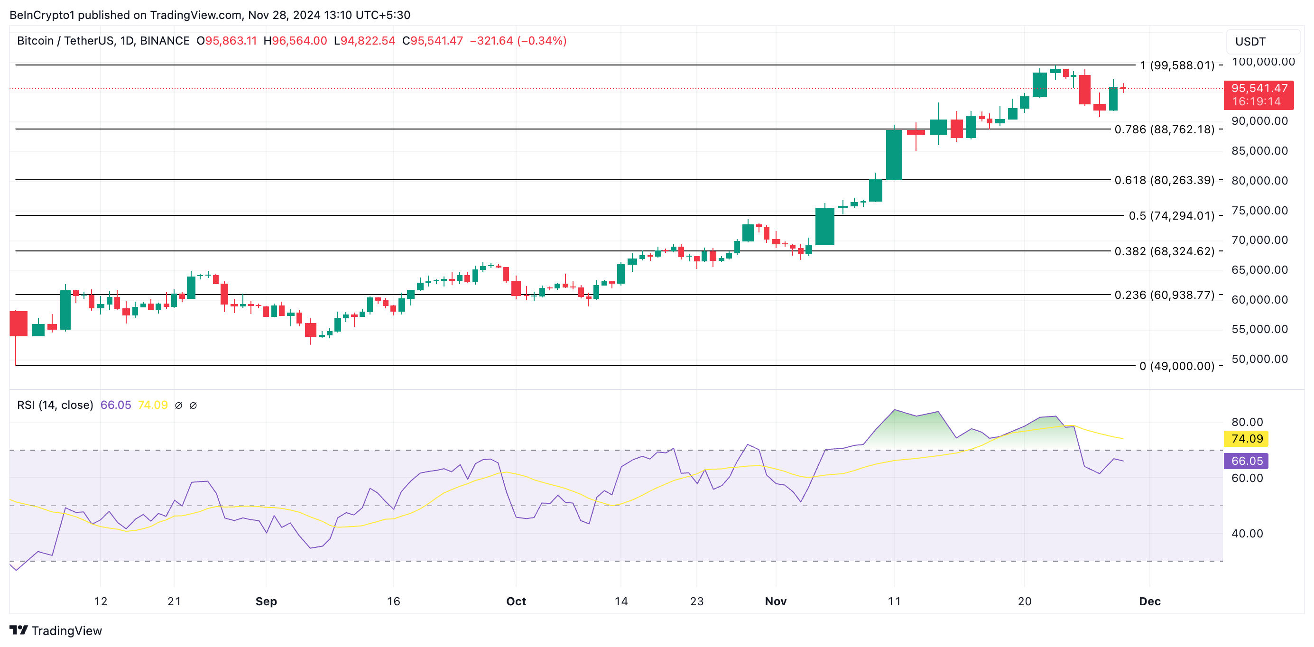
Task: Click the 75,000.00 price axis label
Action: click(1259, 210)
